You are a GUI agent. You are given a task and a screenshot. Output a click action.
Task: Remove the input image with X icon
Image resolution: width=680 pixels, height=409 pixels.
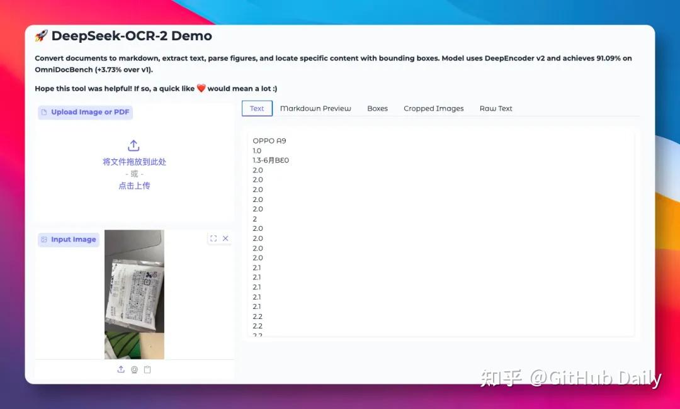point(225,238)
